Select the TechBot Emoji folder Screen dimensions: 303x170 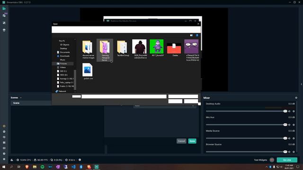click(123, 48)
